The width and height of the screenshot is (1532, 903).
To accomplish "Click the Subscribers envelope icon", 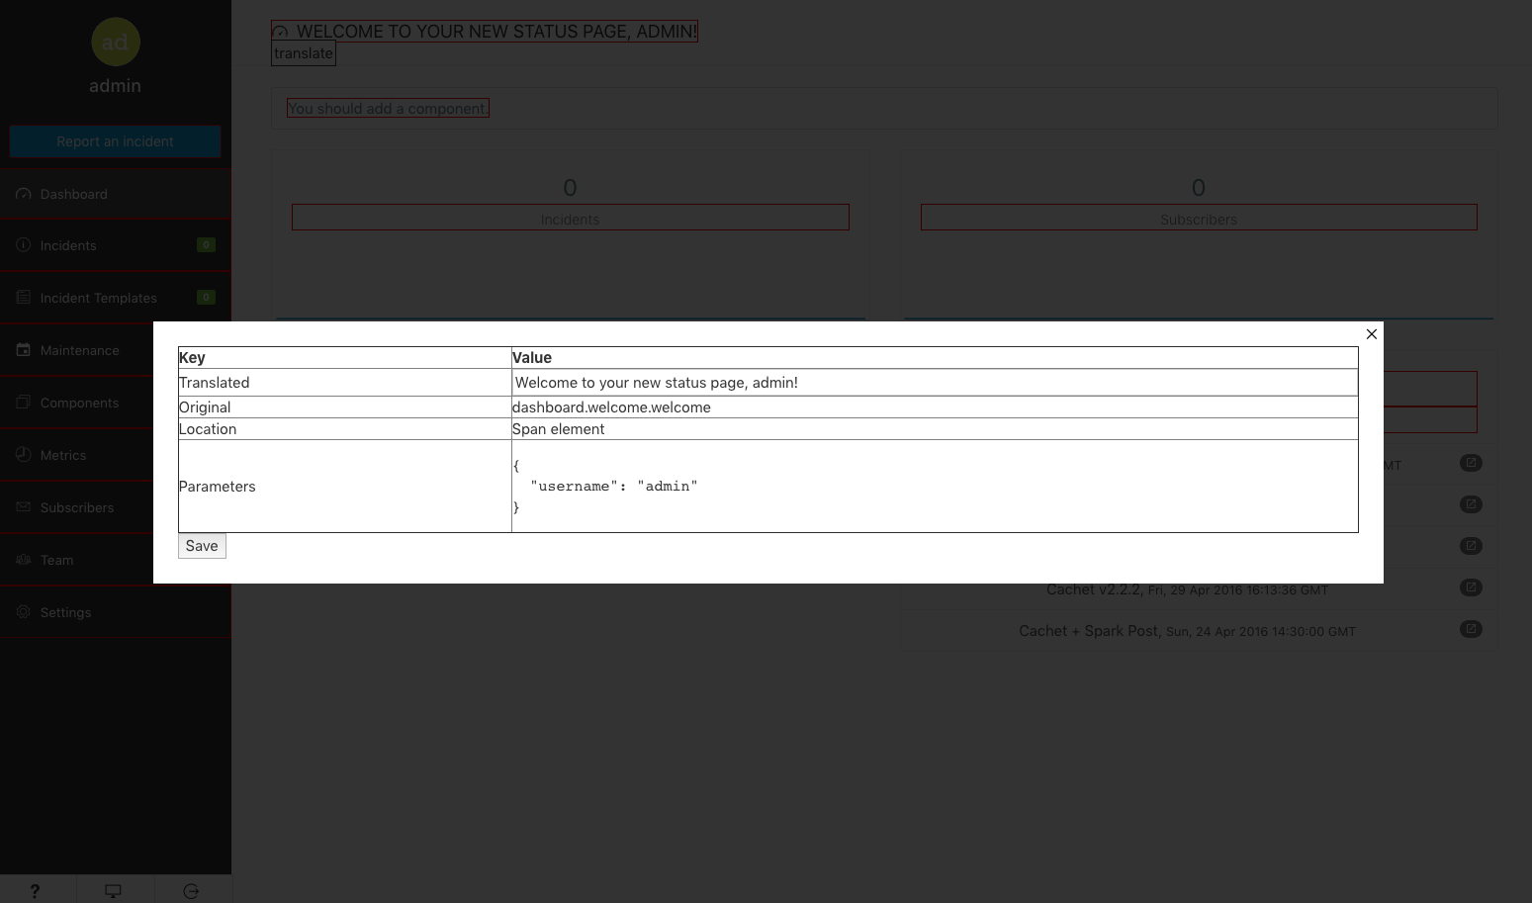I will [24, 506].
